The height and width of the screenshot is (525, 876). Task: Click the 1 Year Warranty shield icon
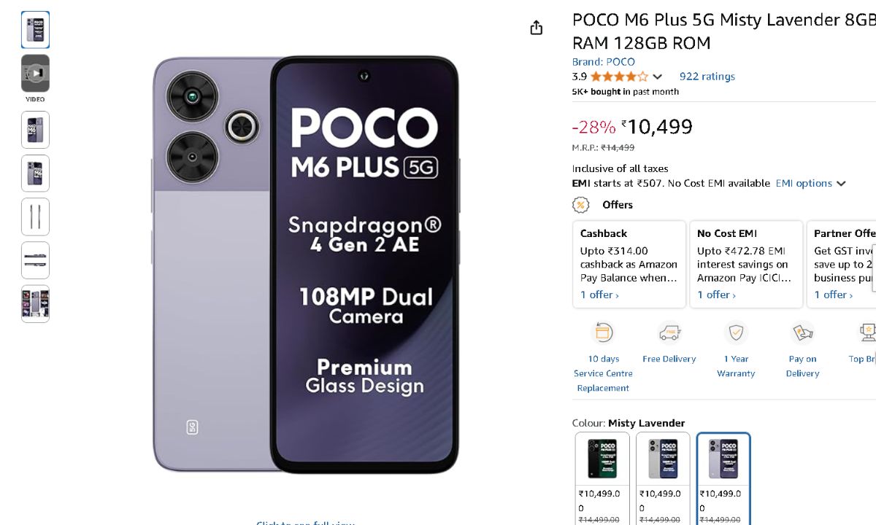[736, 332]
